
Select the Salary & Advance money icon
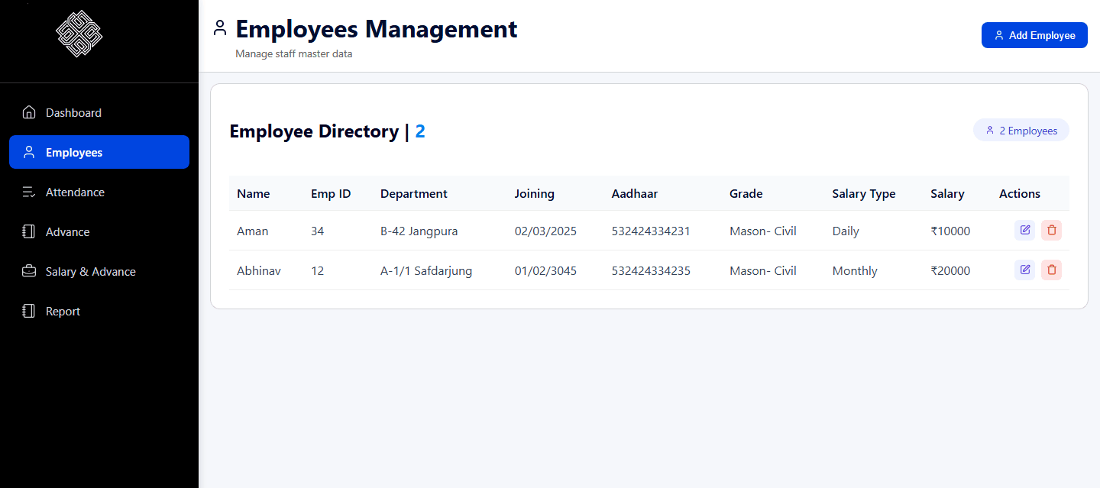coord(28,271)
